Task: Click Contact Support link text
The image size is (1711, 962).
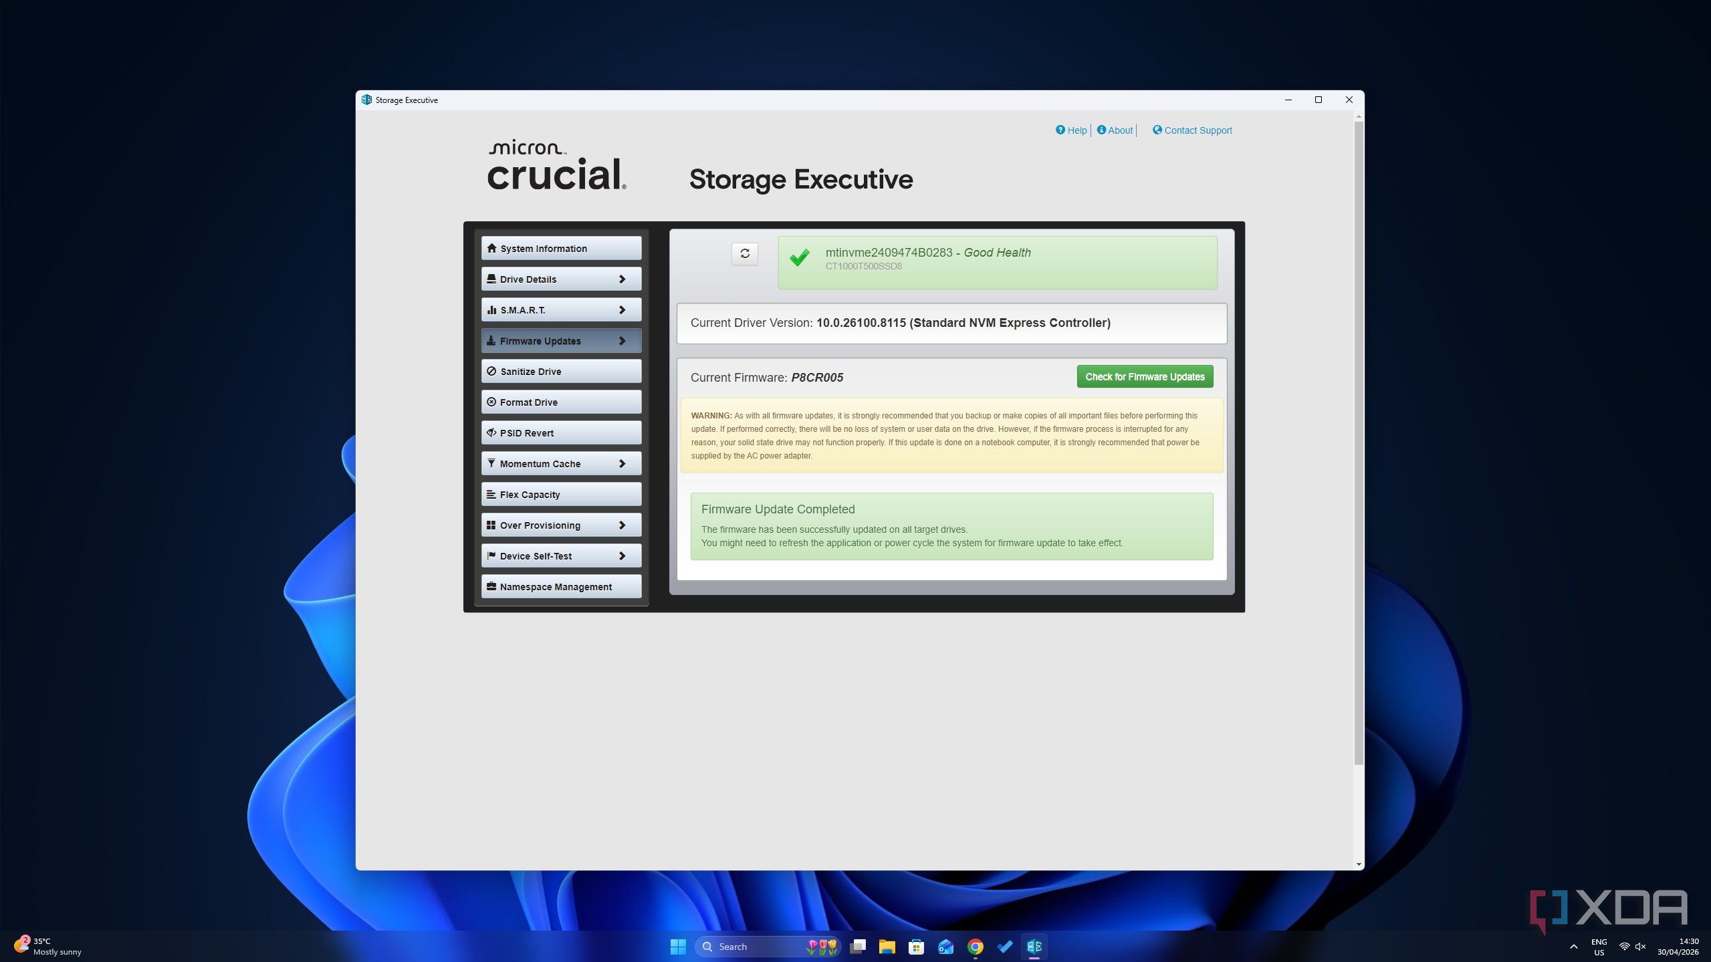Action: pos(1197,130)
